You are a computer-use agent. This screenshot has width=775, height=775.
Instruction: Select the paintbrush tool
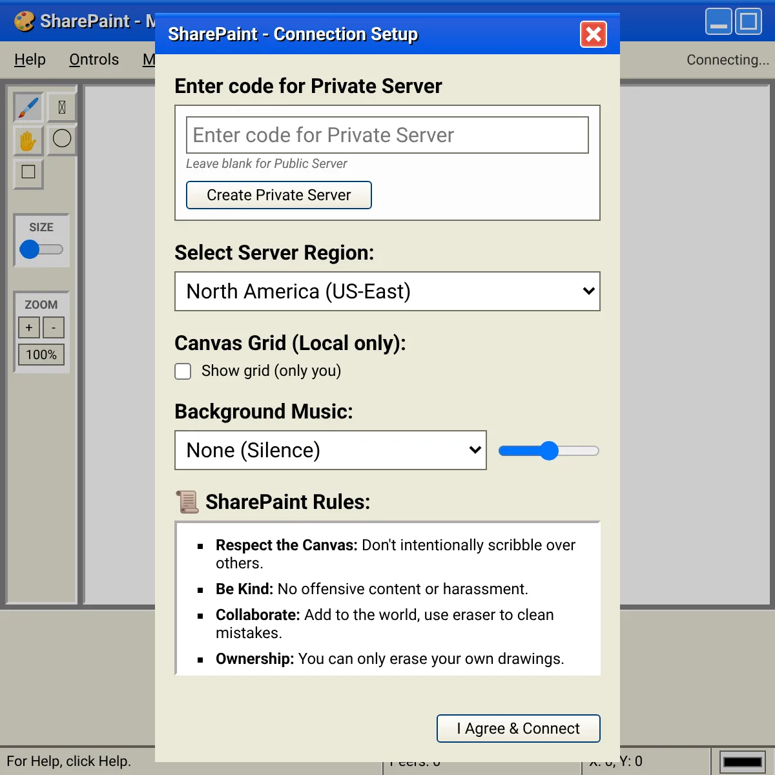[28, 107]
